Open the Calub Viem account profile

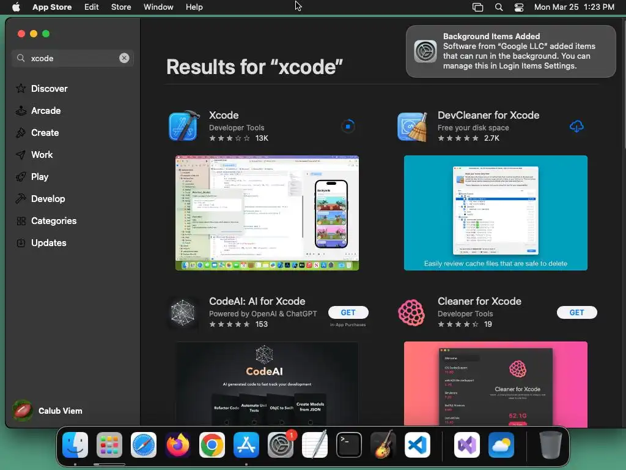coord(48,411)
